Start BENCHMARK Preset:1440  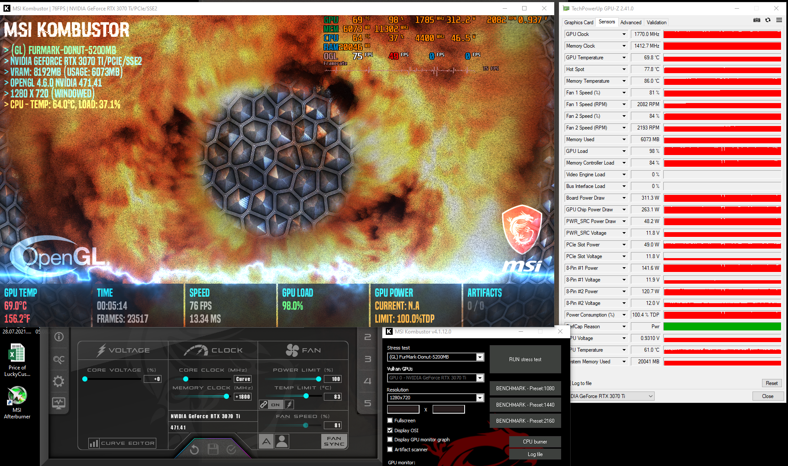tap(525, 405)
